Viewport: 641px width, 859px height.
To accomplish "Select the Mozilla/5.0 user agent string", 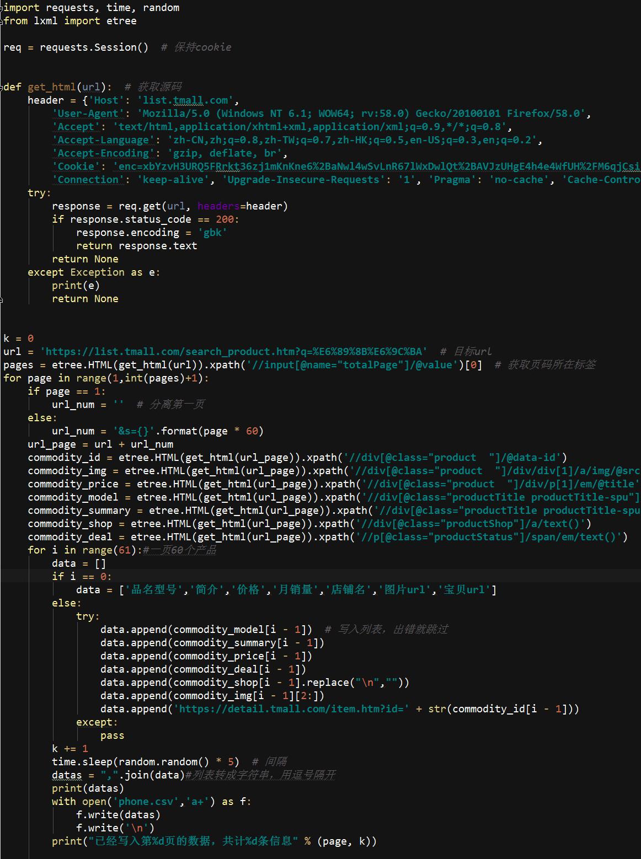I will click(x=361, y=114).
